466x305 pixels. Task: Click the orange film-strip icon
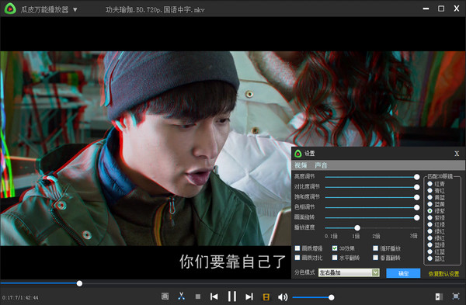[266, 296]
